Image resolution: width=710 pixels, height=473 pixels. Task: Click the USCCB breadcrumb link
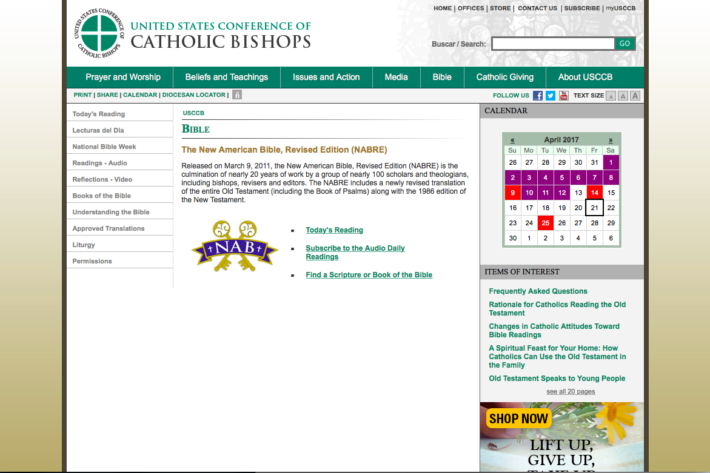point(193,113)
